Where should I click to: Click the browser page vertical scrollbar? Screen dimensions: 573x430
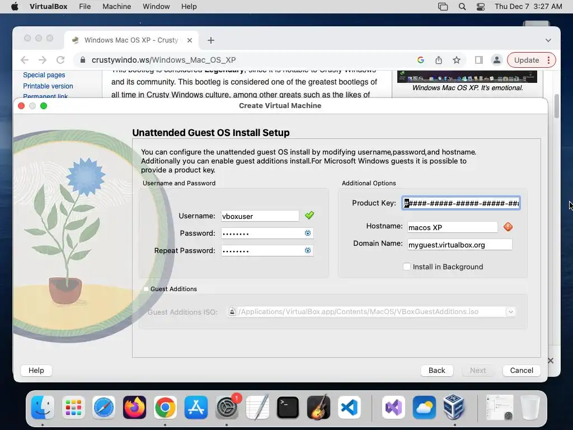point(556,106)
